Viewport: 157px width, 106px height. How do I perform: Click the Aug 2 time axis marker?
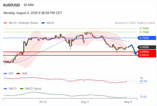(x=85, y=102)
